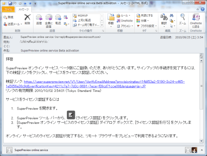Image resolution: width=207 pixels, height=156 pixels.
Task: Go to previous item with up arrow
Action: point(25,3)
